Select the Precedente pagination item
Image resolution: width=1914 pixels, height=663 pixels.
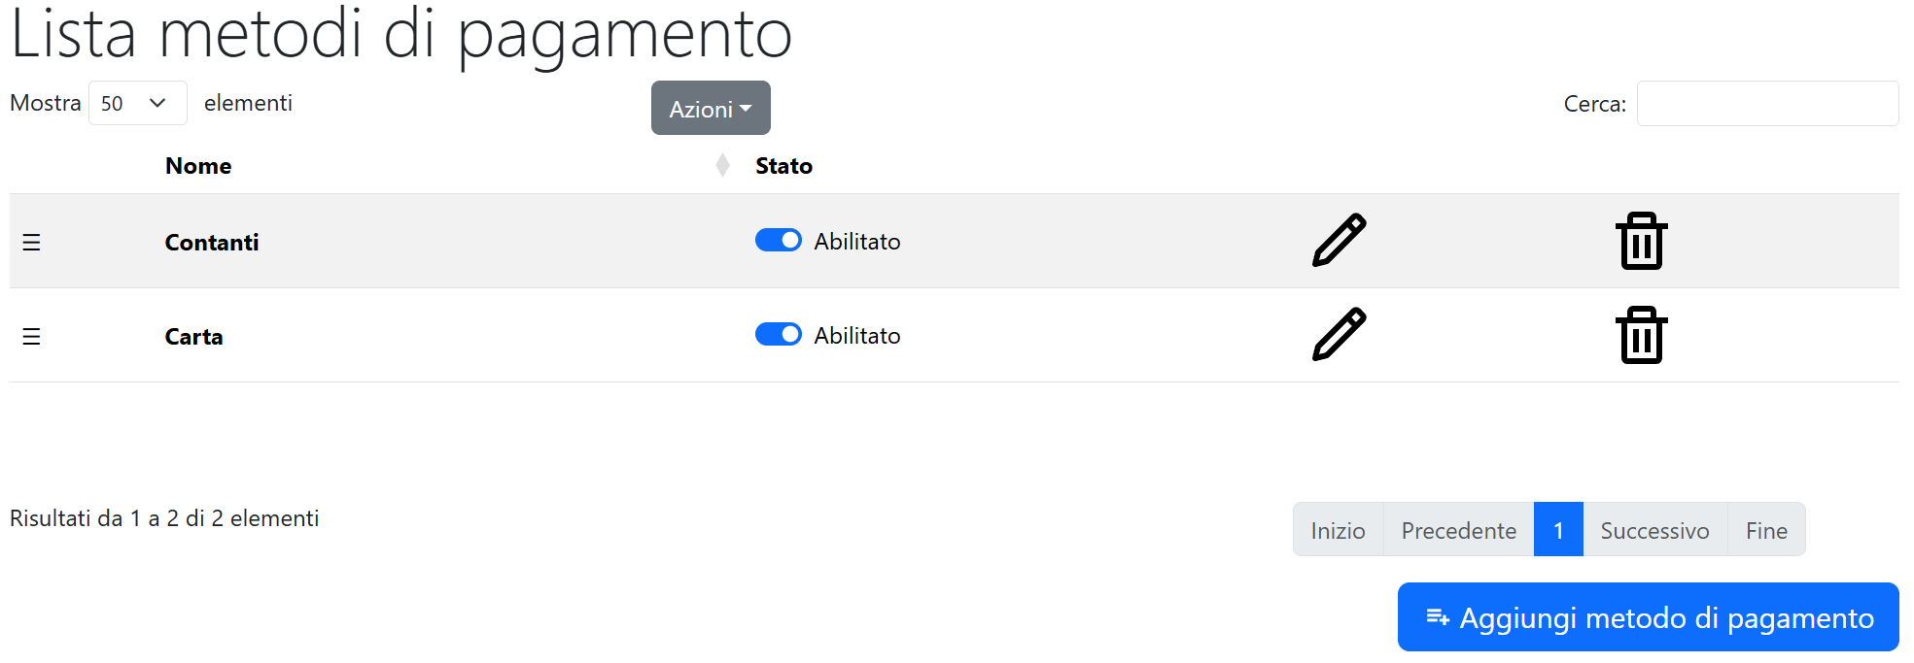pos(1458,529)
